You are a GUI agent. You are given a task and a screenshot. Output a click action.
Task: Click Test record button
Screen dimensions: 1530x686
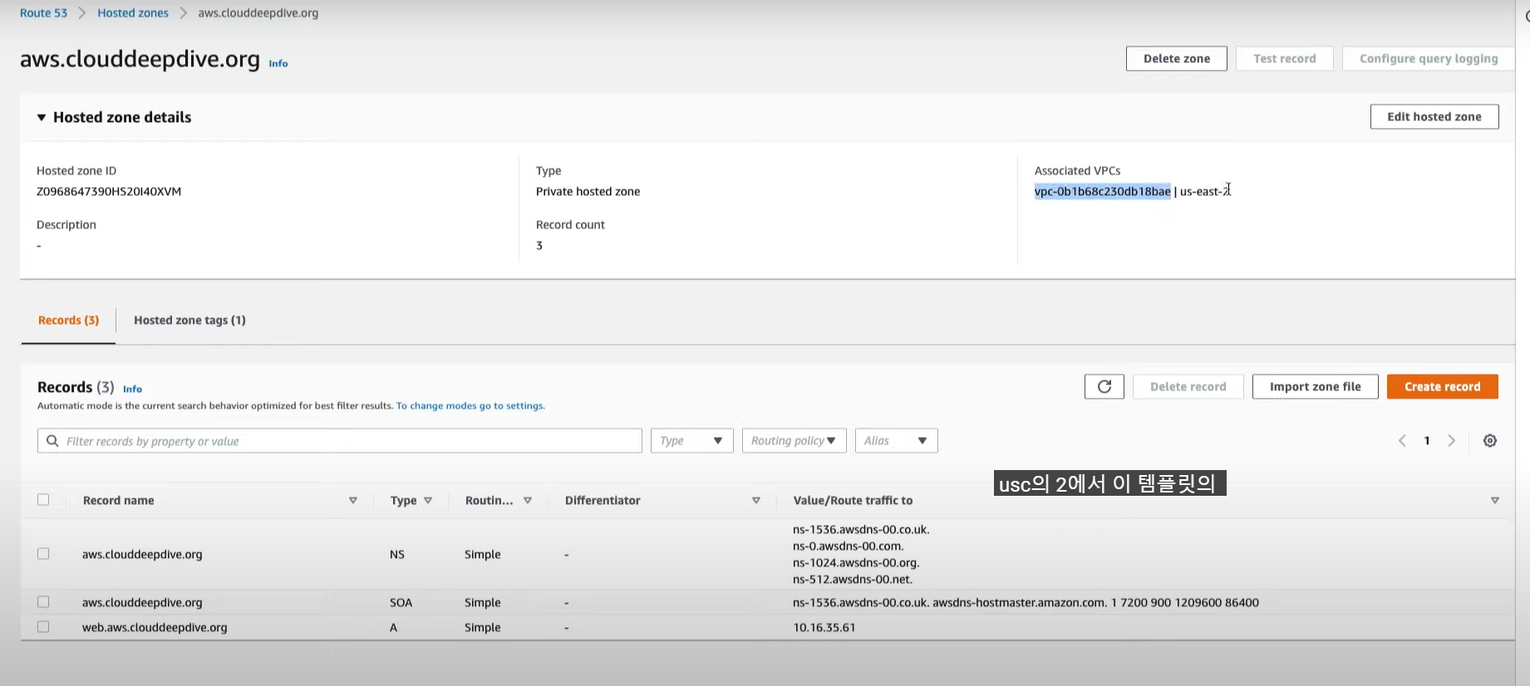coord(1284,59)
